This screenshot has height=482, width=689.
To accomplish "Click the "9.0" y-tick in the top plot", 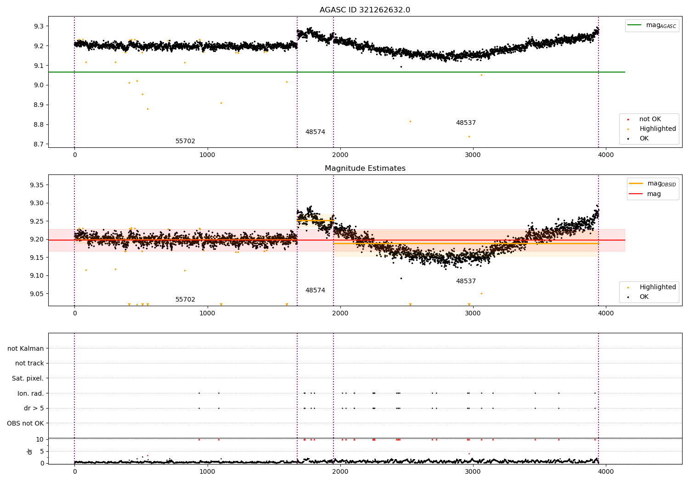I will pyautogui.click(x=39, y=85).
